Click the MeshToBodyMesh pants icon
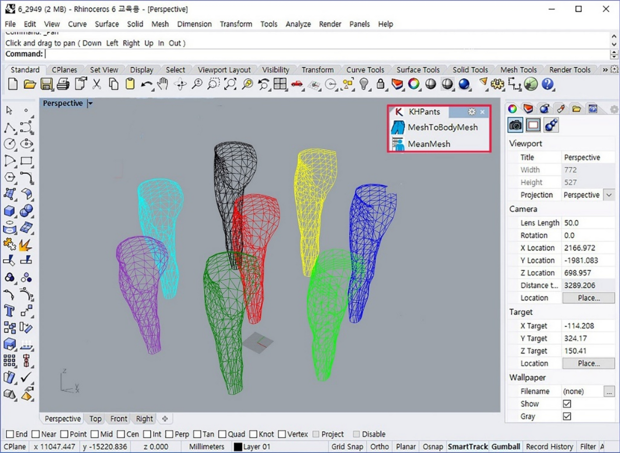Image resolution: width=620 pixels, height=453 pixels. (x=398, y=127)
